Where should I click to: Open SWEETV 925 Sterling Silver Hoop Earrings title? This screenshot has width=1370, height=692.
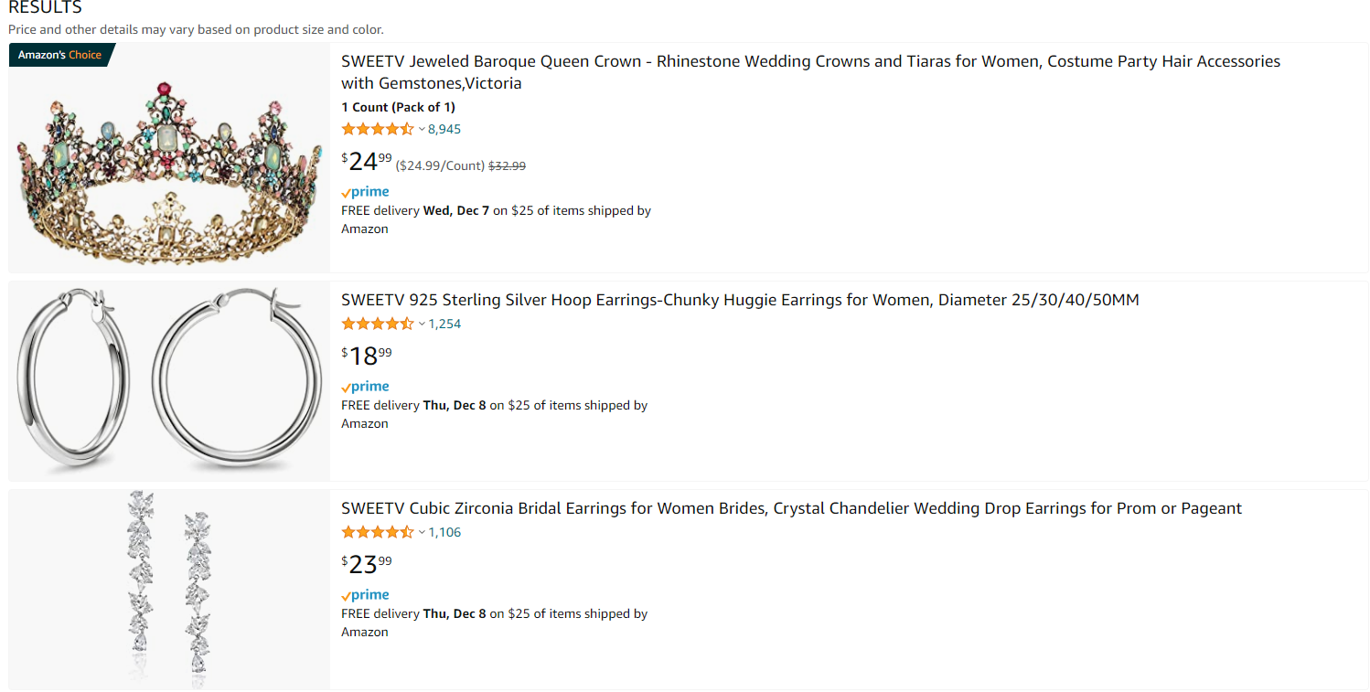(740, 300)
